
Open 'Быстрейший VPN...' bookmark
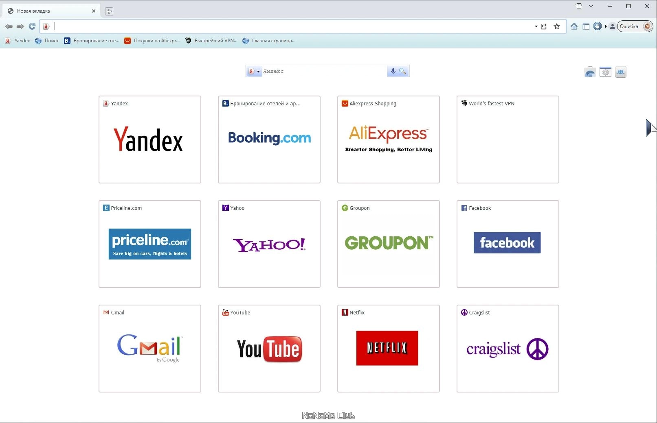pyautogui.click(x=211, y=41)
